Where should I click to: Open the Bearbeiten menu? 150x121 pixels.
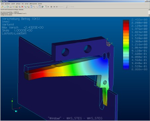tap(8, 4)
